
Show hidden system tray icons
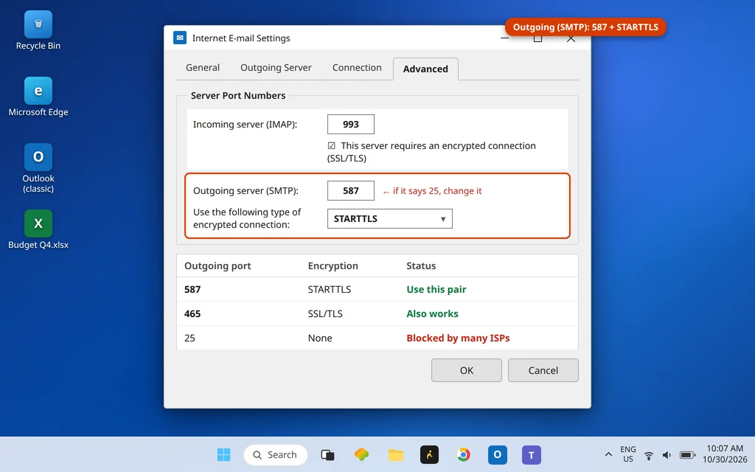tap(608, 454)
